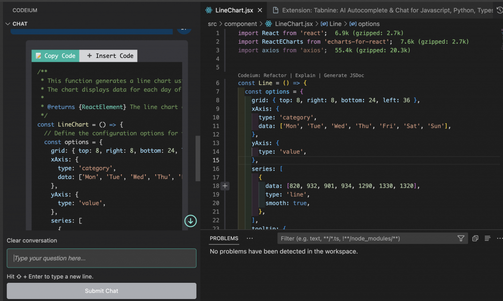This screenshot has width=503, height=301.
Task: Click the collapse all icon in Problems panel
Action: [475, 238]
